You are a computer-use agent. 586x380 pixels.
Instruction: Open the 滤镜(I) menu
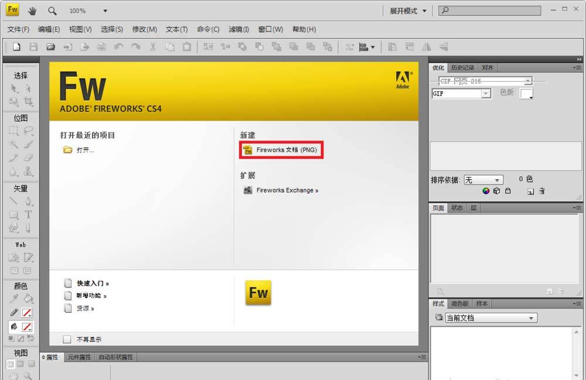tap(239, 29)
